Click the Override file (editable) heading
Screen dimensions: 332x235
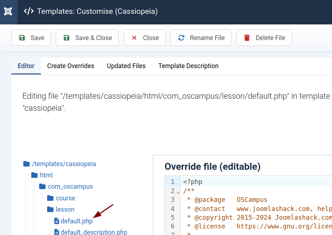pos(213,167)
